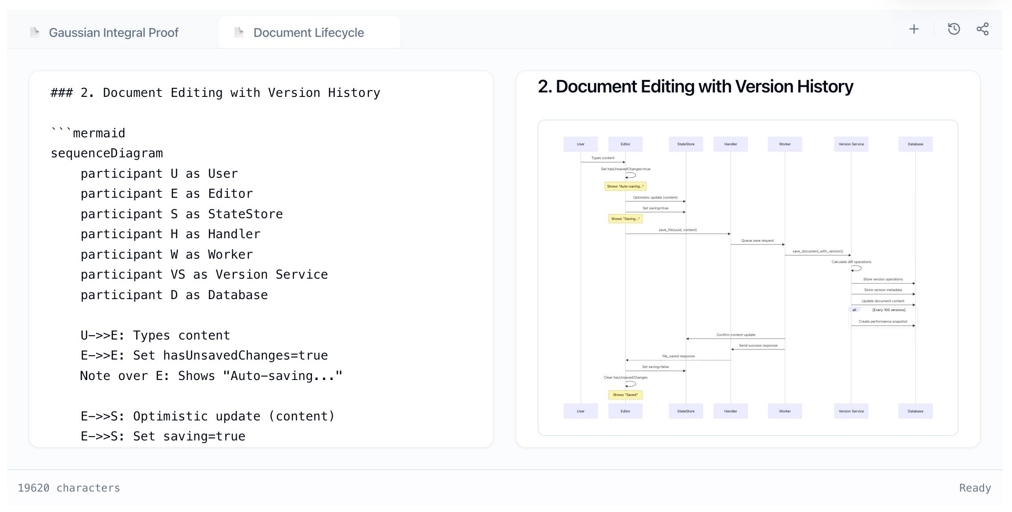Click the Editor participant at bottom of diagram
This screenshot has width=1012, height=512.
pyautogui.click(x=625, y=411)
